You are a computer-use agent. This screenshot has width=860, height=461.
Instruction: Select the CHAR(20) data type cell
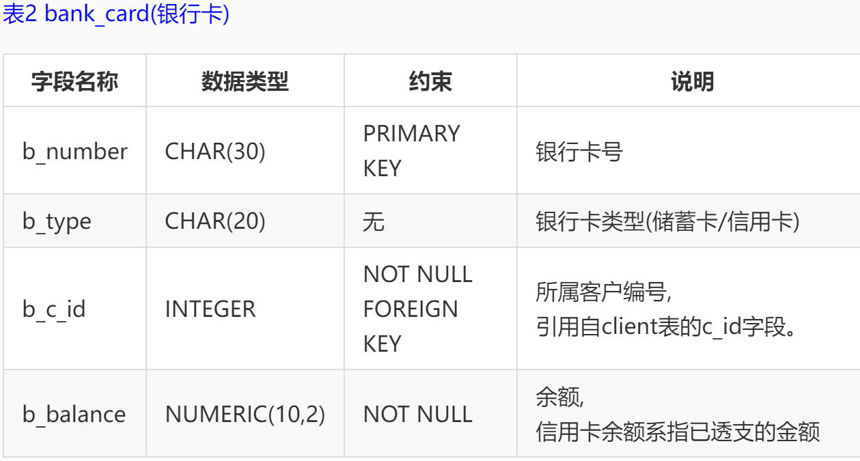[215, 221]
